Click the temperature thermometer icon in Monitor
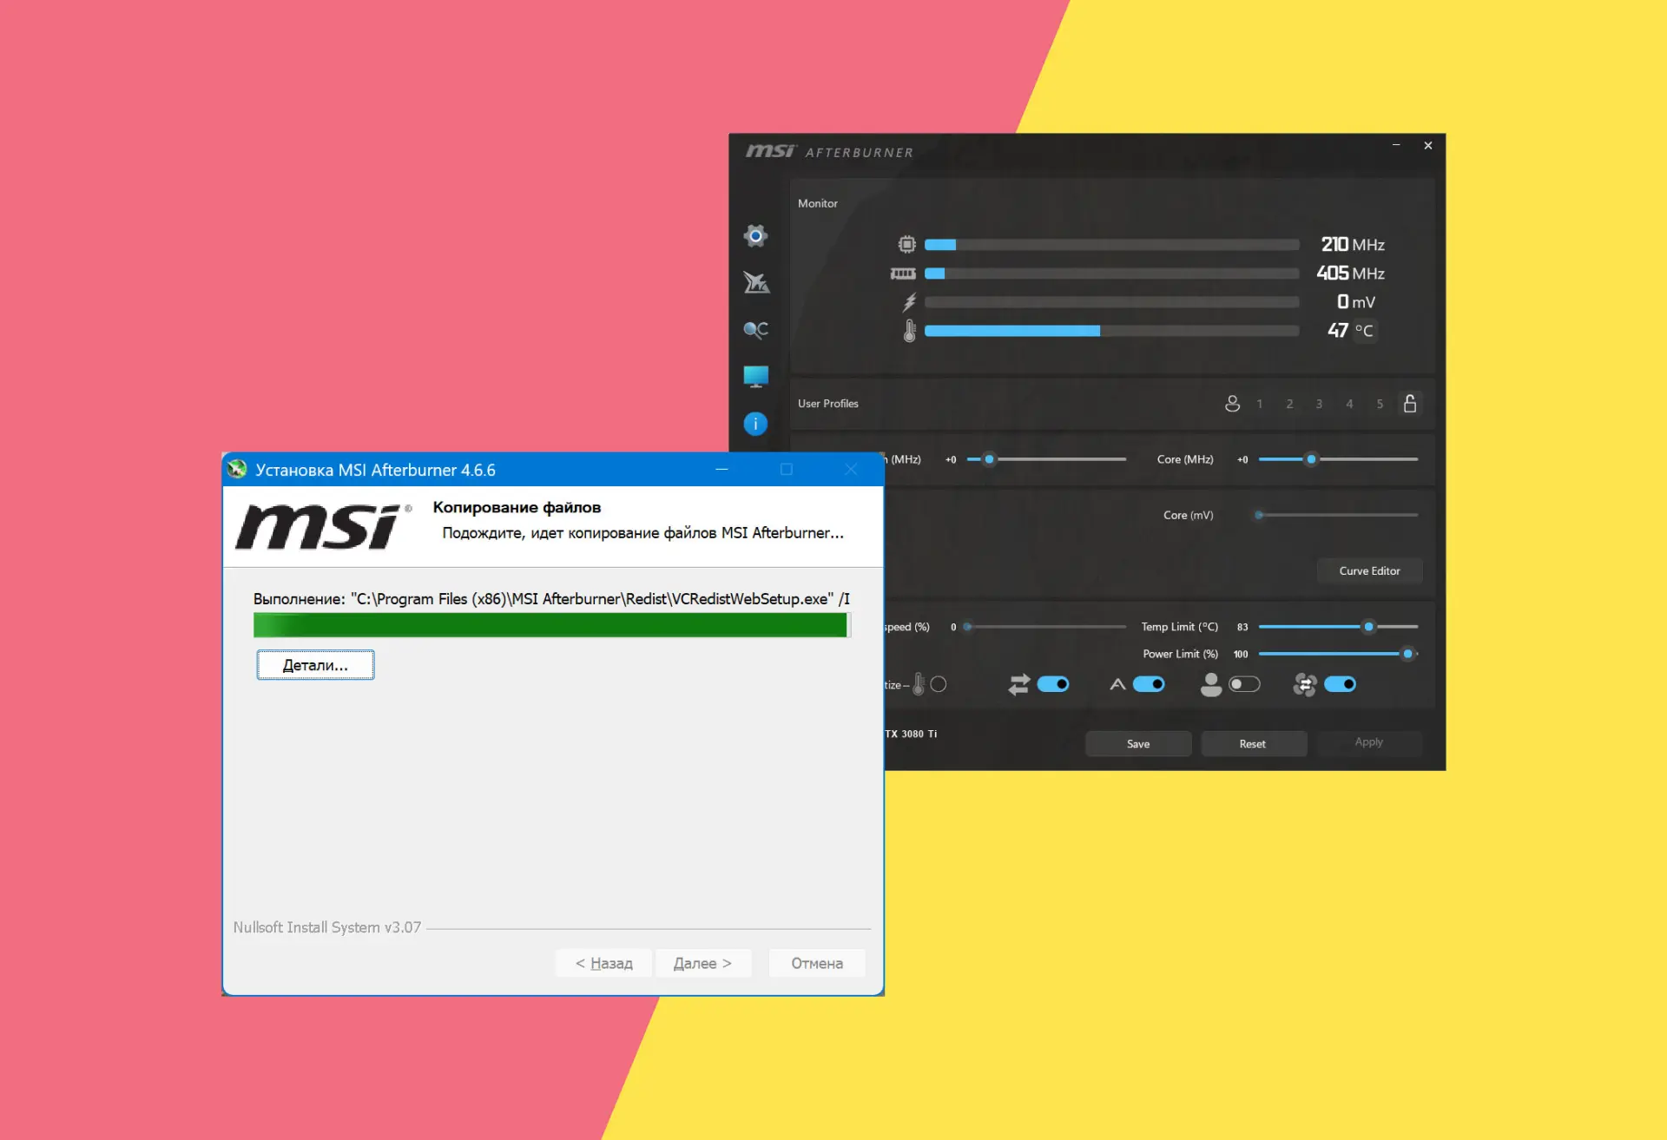The image size is (1667, 1140). coord(909,331)
